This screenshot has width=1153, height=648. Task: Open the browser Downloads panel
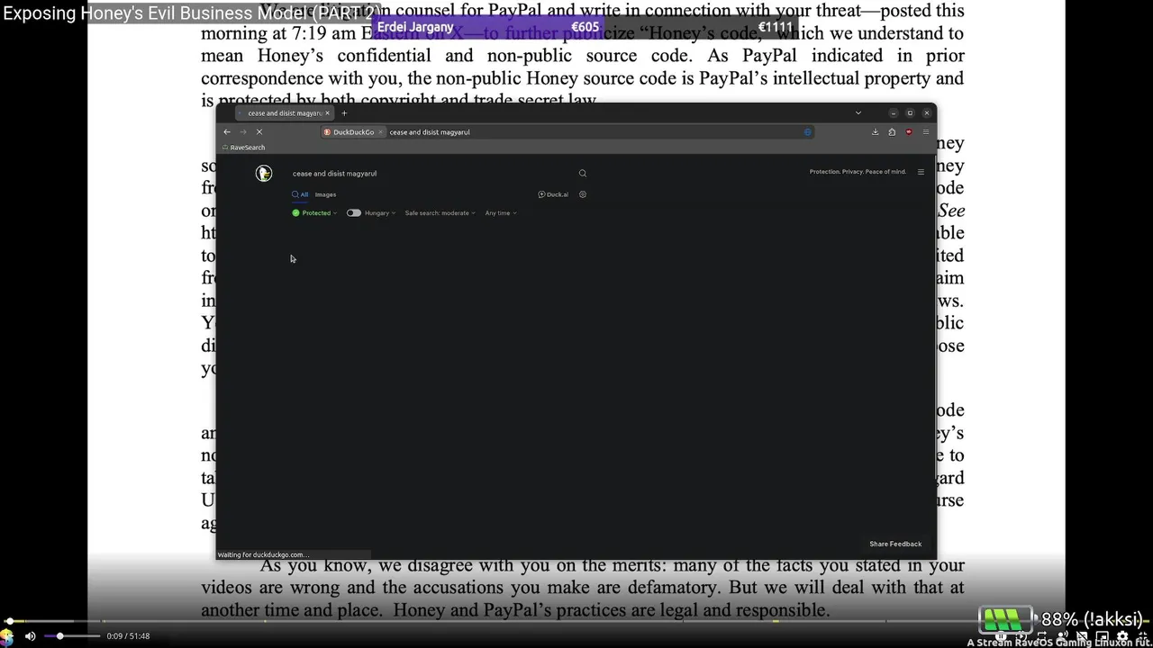click(x=875, y=132)
